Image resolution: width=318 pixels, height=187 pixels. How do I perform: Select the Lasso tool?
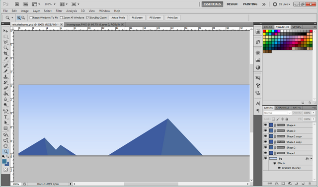[5, 42]
